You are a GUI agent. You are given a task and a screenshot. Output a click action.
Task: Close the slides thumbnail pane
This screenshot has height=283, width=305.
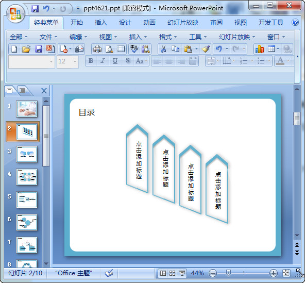click(44, 91)
